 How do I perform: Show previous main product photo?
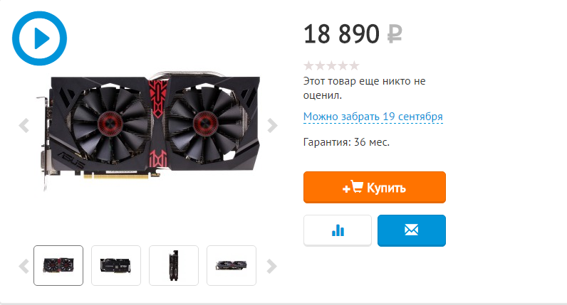click(x=24, y=126)
